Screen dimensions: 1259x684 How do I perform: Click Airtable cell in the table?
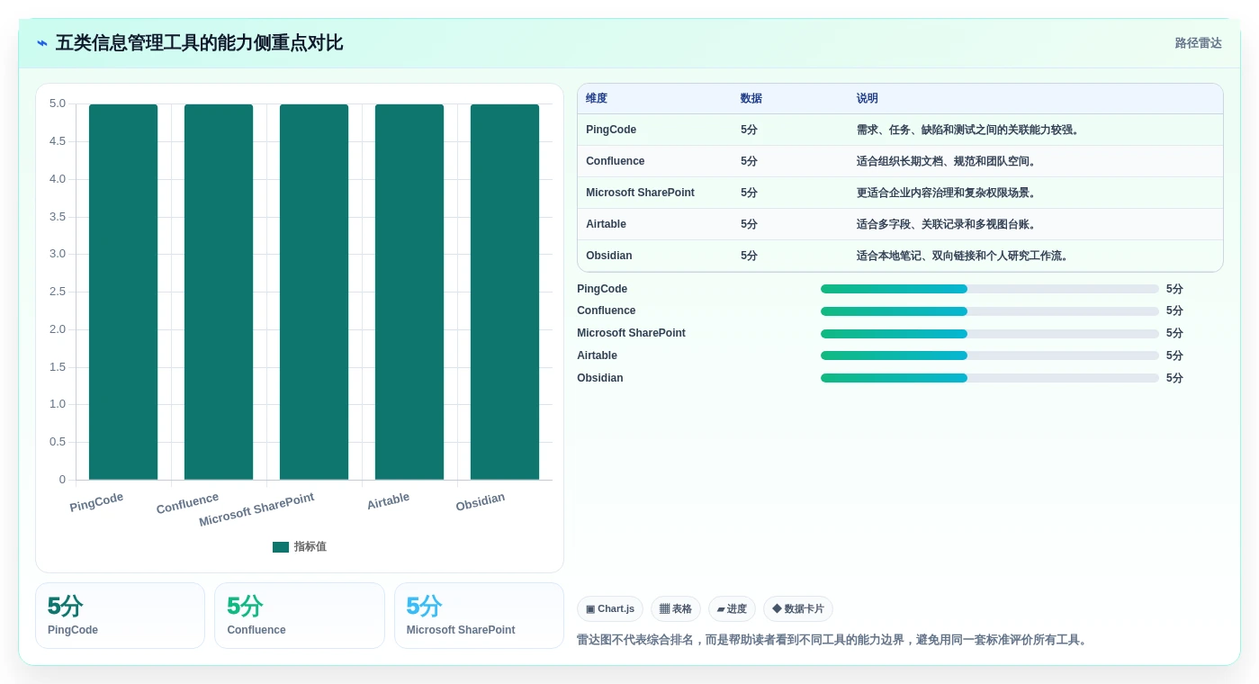coord(606,224)
